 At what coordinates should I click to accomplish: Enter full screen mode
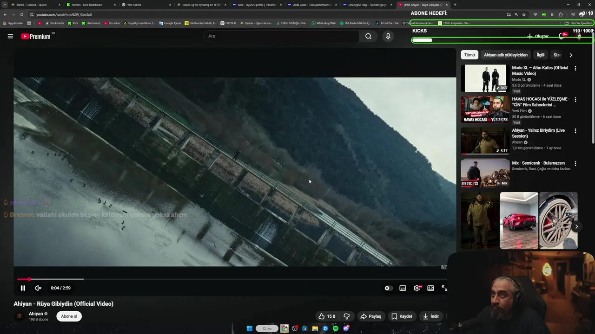coord(444,288)
